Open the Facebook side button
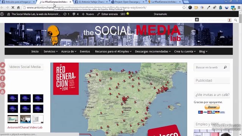 coord(3,78)
